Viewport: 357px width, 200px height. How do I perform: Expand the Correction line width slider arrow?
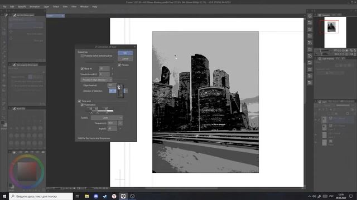tap(113, 74)
